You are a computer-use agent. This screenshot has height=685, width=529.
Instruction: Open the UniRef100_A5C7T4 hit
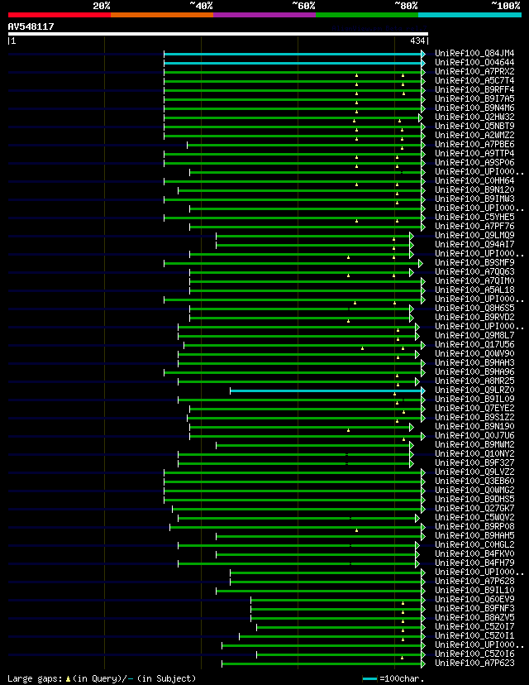[474, 81]
